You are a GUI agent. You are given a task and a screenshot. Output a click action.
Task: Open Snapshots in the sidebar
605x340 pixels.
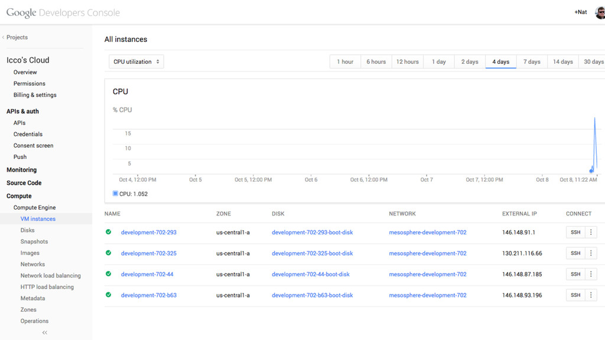[x=34, y=241]
